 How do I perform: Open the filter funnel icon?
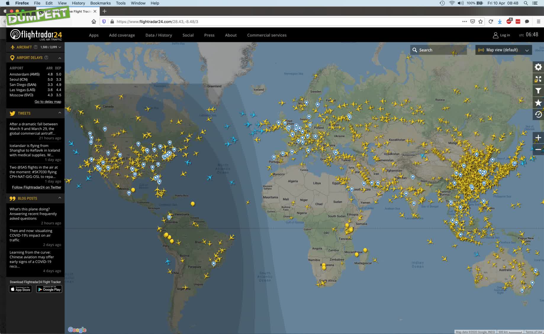coord(538,91)
